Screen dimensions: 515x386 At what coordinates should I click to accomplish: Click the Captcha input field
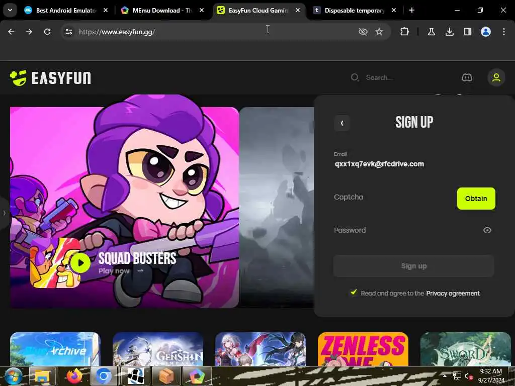pyautogui.click(x=393, y=197)
